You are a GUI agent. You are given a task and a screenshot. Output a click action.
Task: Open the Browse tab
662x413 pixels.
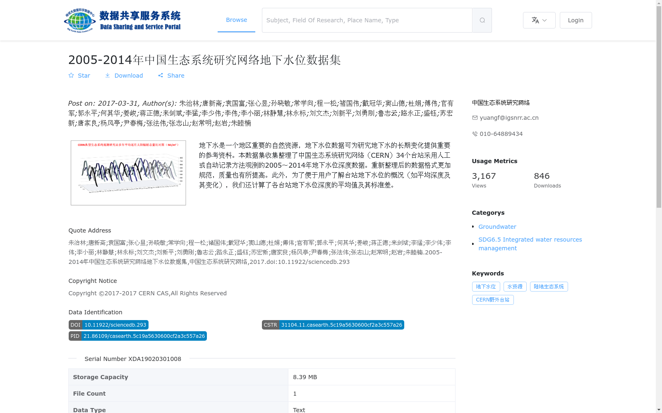(x=236, y=20)
